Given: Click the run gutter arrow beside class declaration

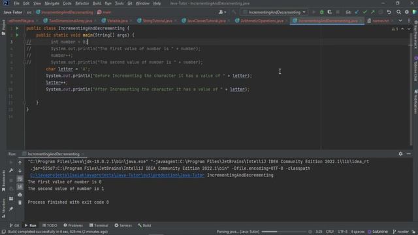Looking at the screenshot, I should [17, 28].
